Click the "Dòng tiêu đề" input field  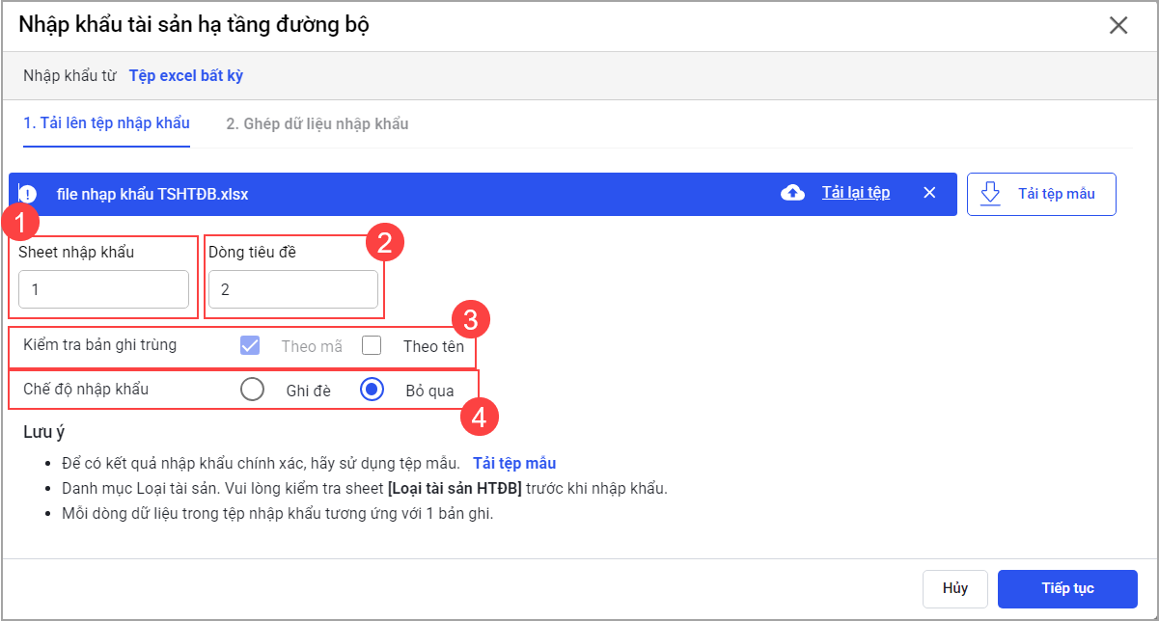point(292,289)
